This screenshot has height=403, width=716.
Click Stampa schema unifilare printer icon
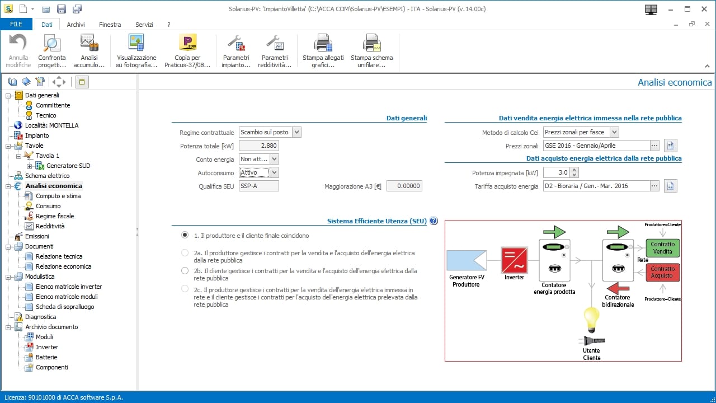[372, 43]
